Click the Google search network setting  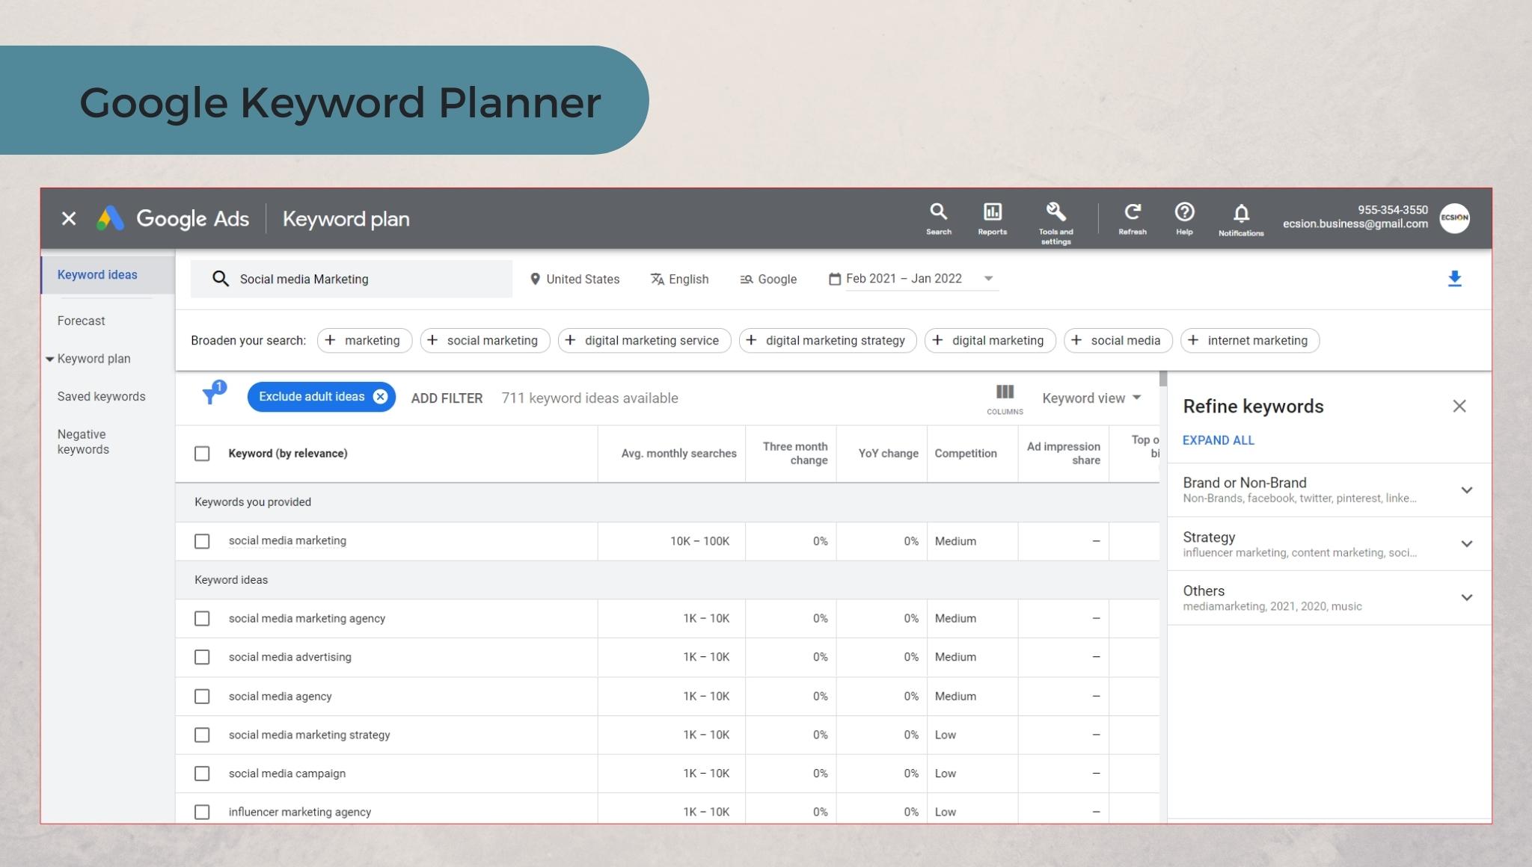click(x=768, y=279)
